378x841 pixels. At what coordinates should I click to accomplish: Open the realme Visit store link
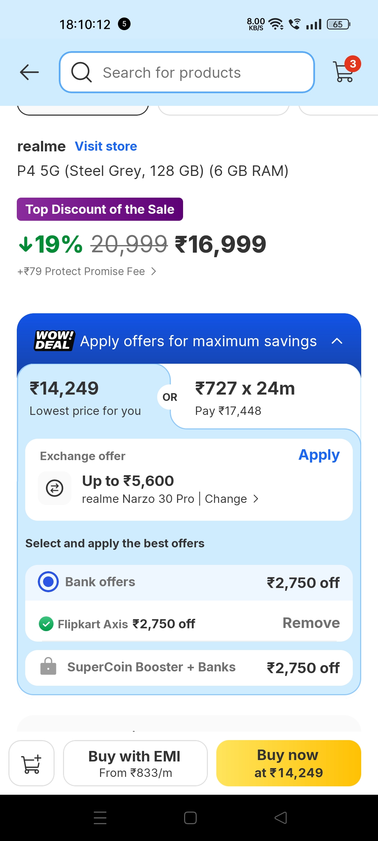coord(106,146)
